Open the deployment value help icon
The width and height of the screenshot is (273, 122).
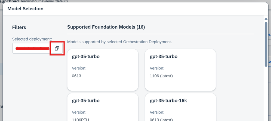(57, 48)
